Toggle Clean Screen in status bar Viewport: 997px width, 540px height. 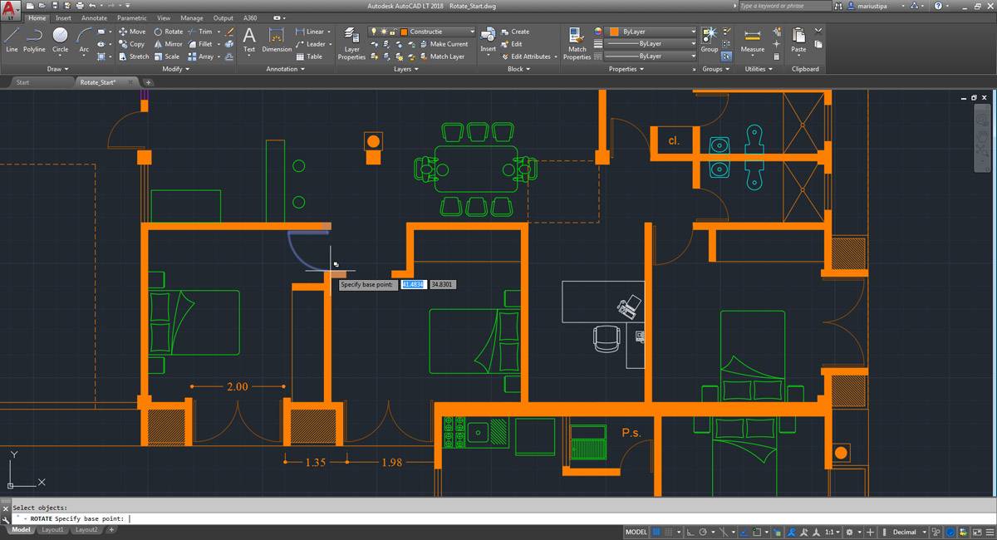pyautogui.click(x=979, y=532)
